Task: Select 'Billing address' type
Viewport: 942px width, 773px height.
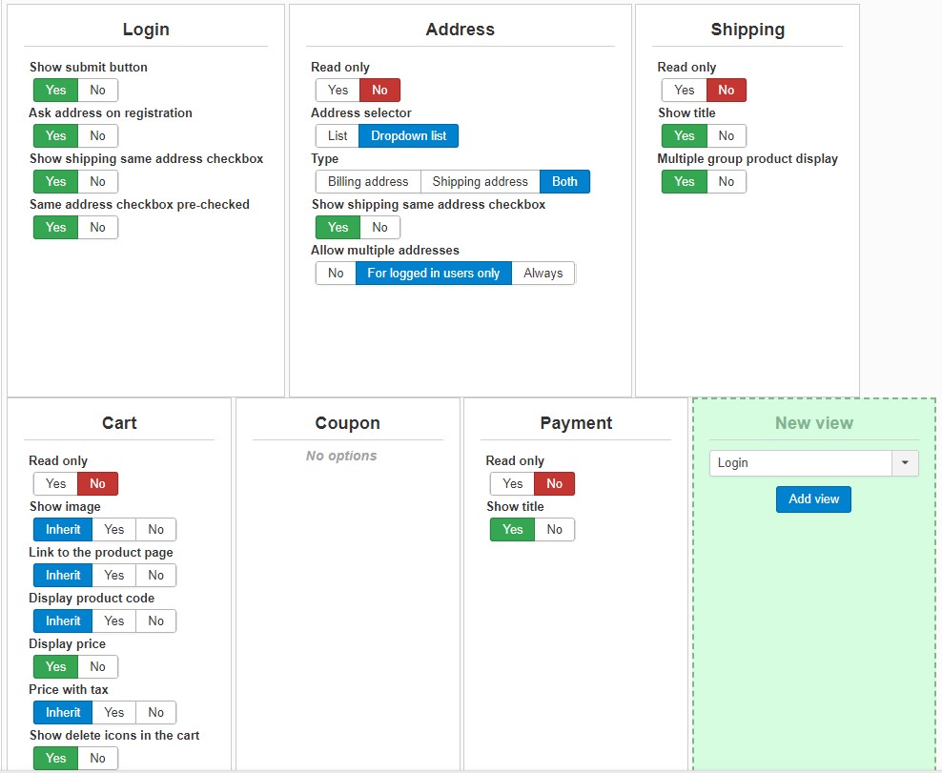Action: coord(368,181)
